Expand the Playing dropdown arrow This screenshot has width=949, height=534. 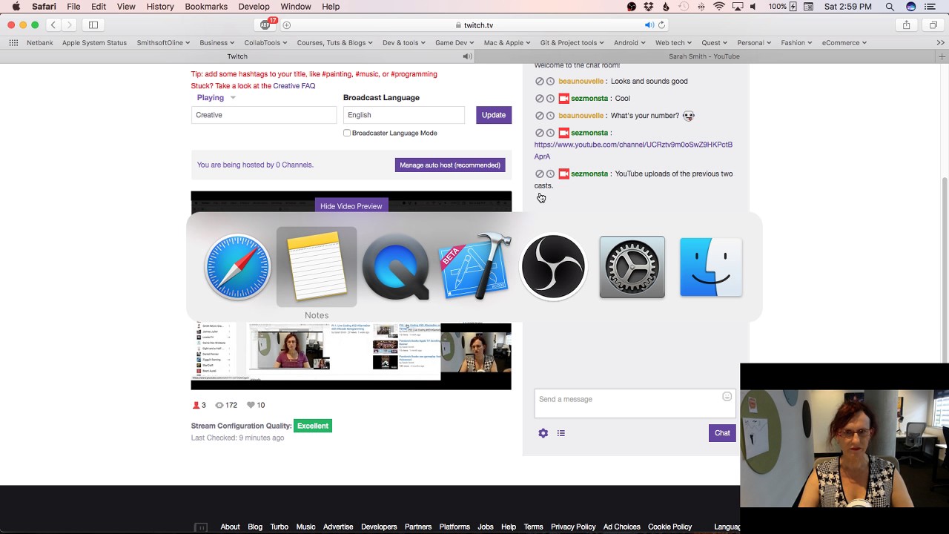coord(233,98)
